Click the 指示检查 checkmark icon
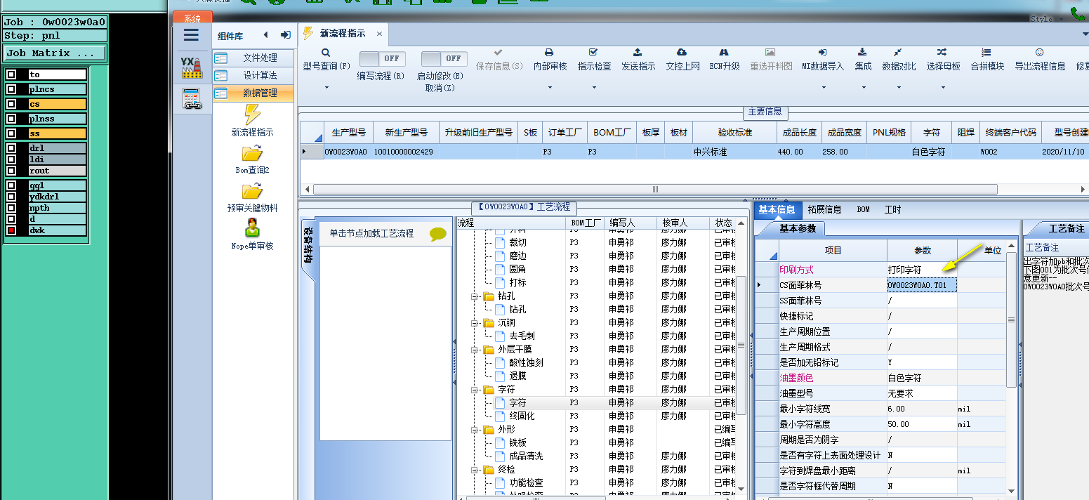This screenshot has width=1089, height=500. (594, 53)
